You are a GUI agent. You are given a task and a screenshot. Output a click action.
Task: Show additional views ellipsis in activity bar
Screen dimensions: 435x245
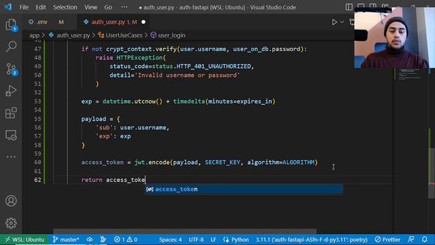coord(11,157)
